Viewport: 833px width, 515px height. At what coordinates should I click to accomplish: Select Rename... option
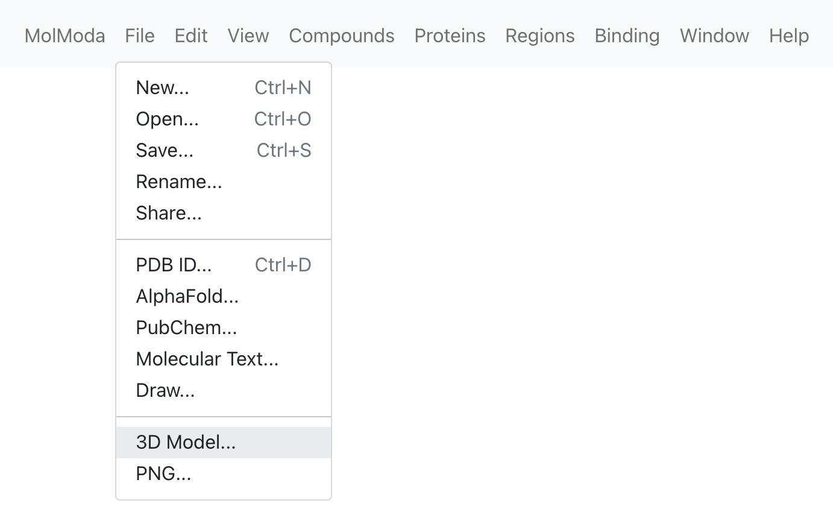[x=224, y=182]
